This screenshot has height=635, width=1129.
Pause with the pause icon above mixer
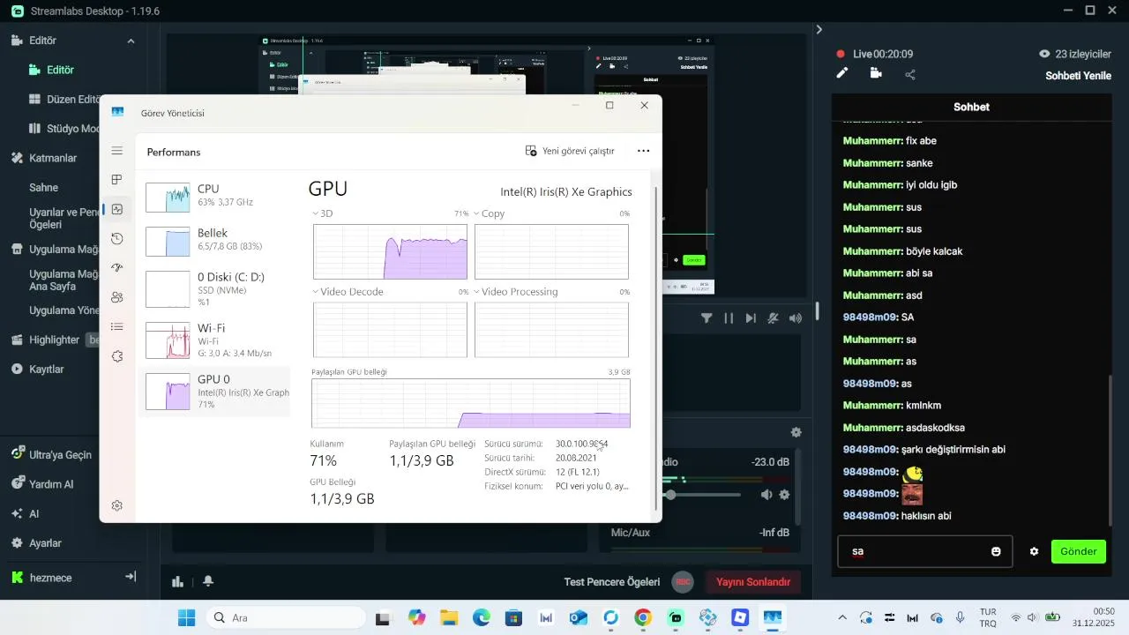coord(729,318)
